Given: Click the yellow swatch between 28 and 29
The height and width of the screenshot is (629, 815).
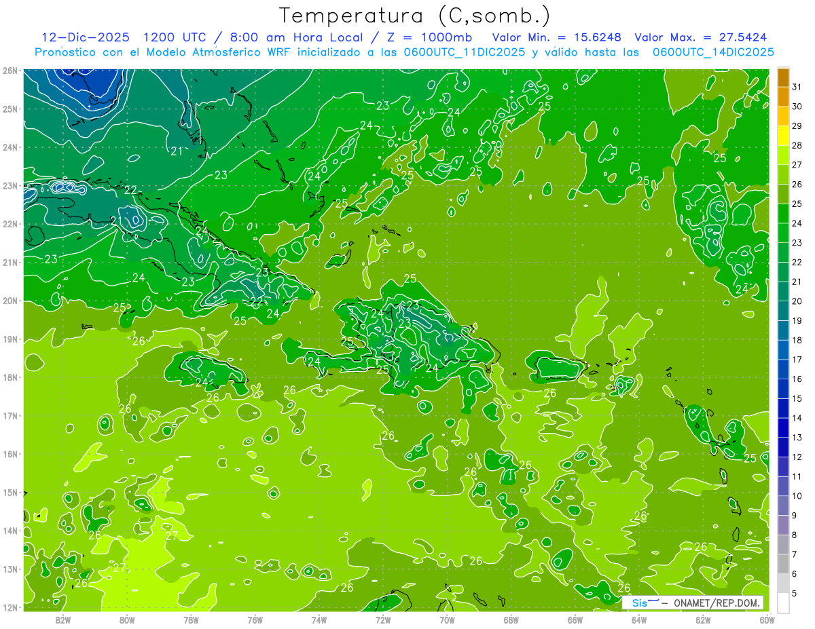Looking at the screenshot, I should [783, 135].
